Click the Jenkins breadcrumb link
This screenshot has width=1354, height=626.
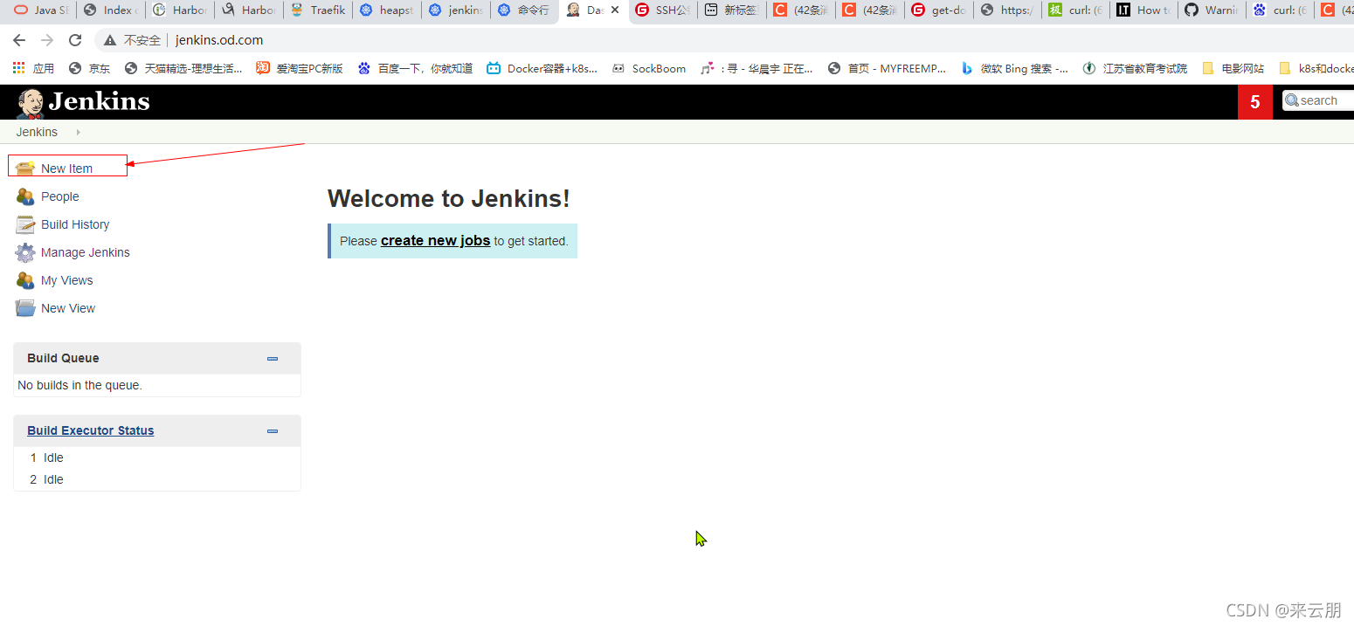click(x=37, y=132)
